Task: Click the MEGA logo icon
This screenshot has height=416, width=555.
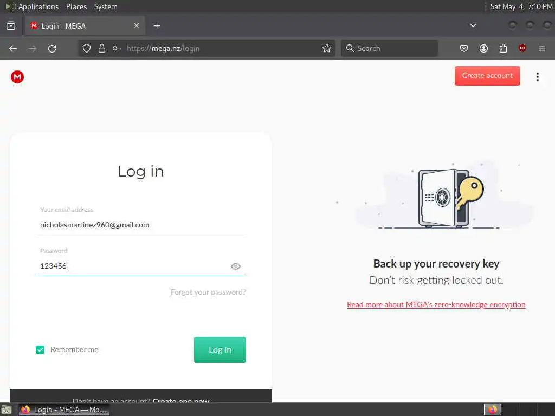Action: click(x=17, y=77)
